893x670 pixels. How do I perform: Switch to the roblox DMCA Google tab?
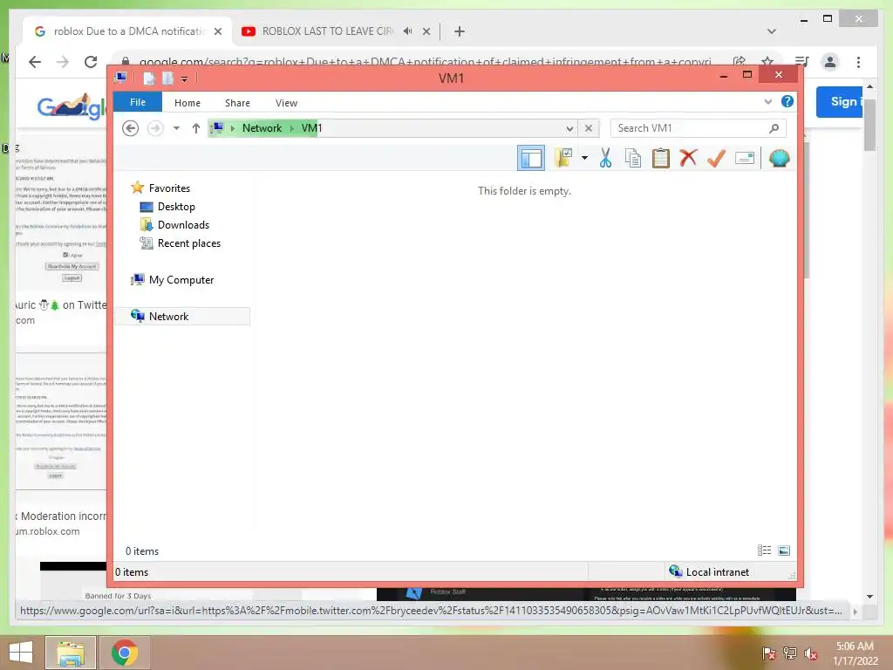point(127,31)
